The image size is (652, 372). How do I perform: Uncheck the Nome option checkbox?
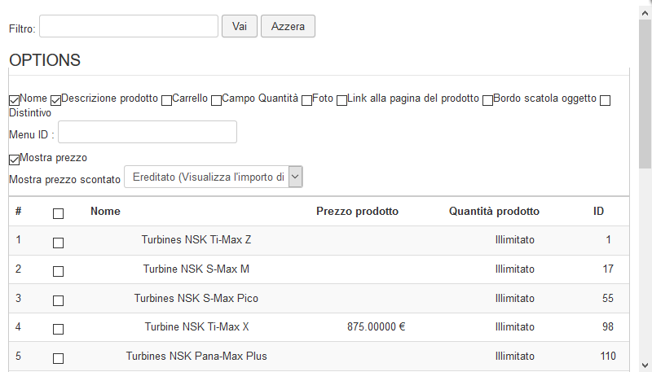point(14,100)
